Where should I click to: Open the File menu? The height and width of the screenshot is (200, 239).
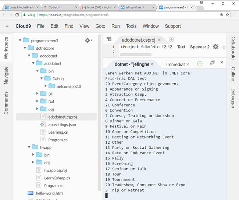pos(41,26)
